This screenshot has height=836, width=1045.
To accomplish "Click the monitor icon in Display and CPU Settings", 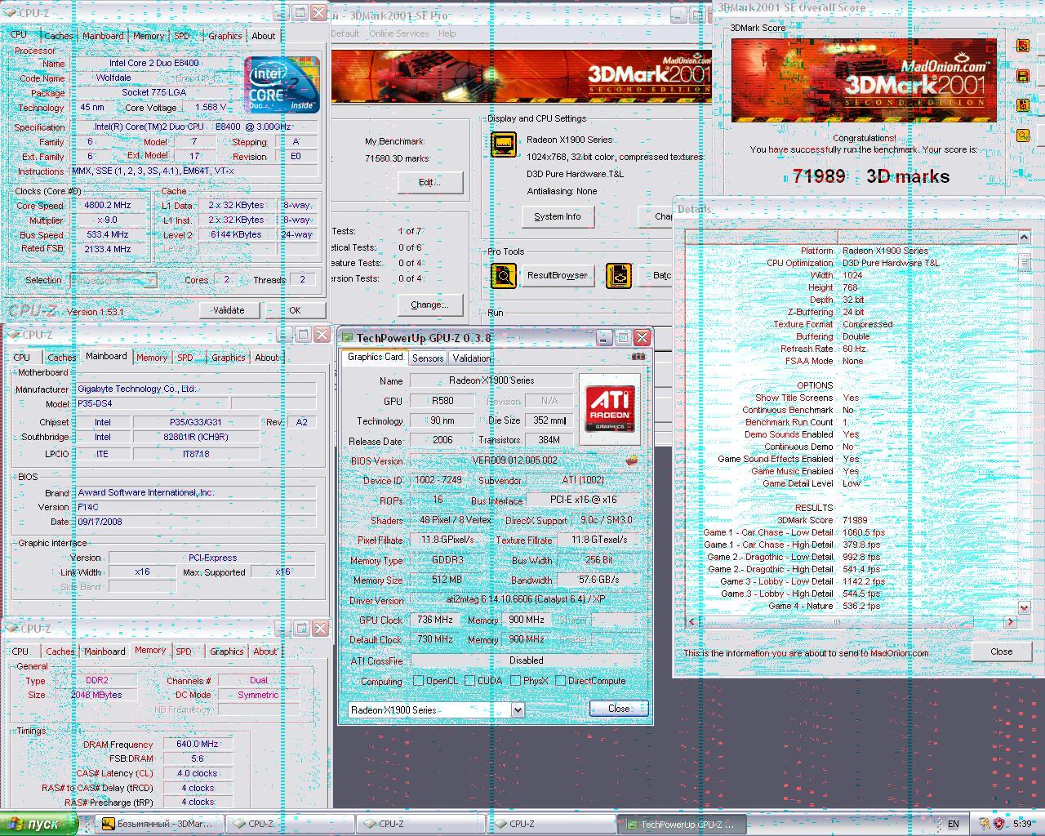I will [504, 145].
